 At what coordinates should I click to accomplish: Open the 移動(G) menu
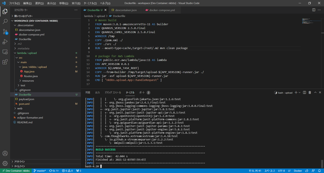(x=64, y=3)
